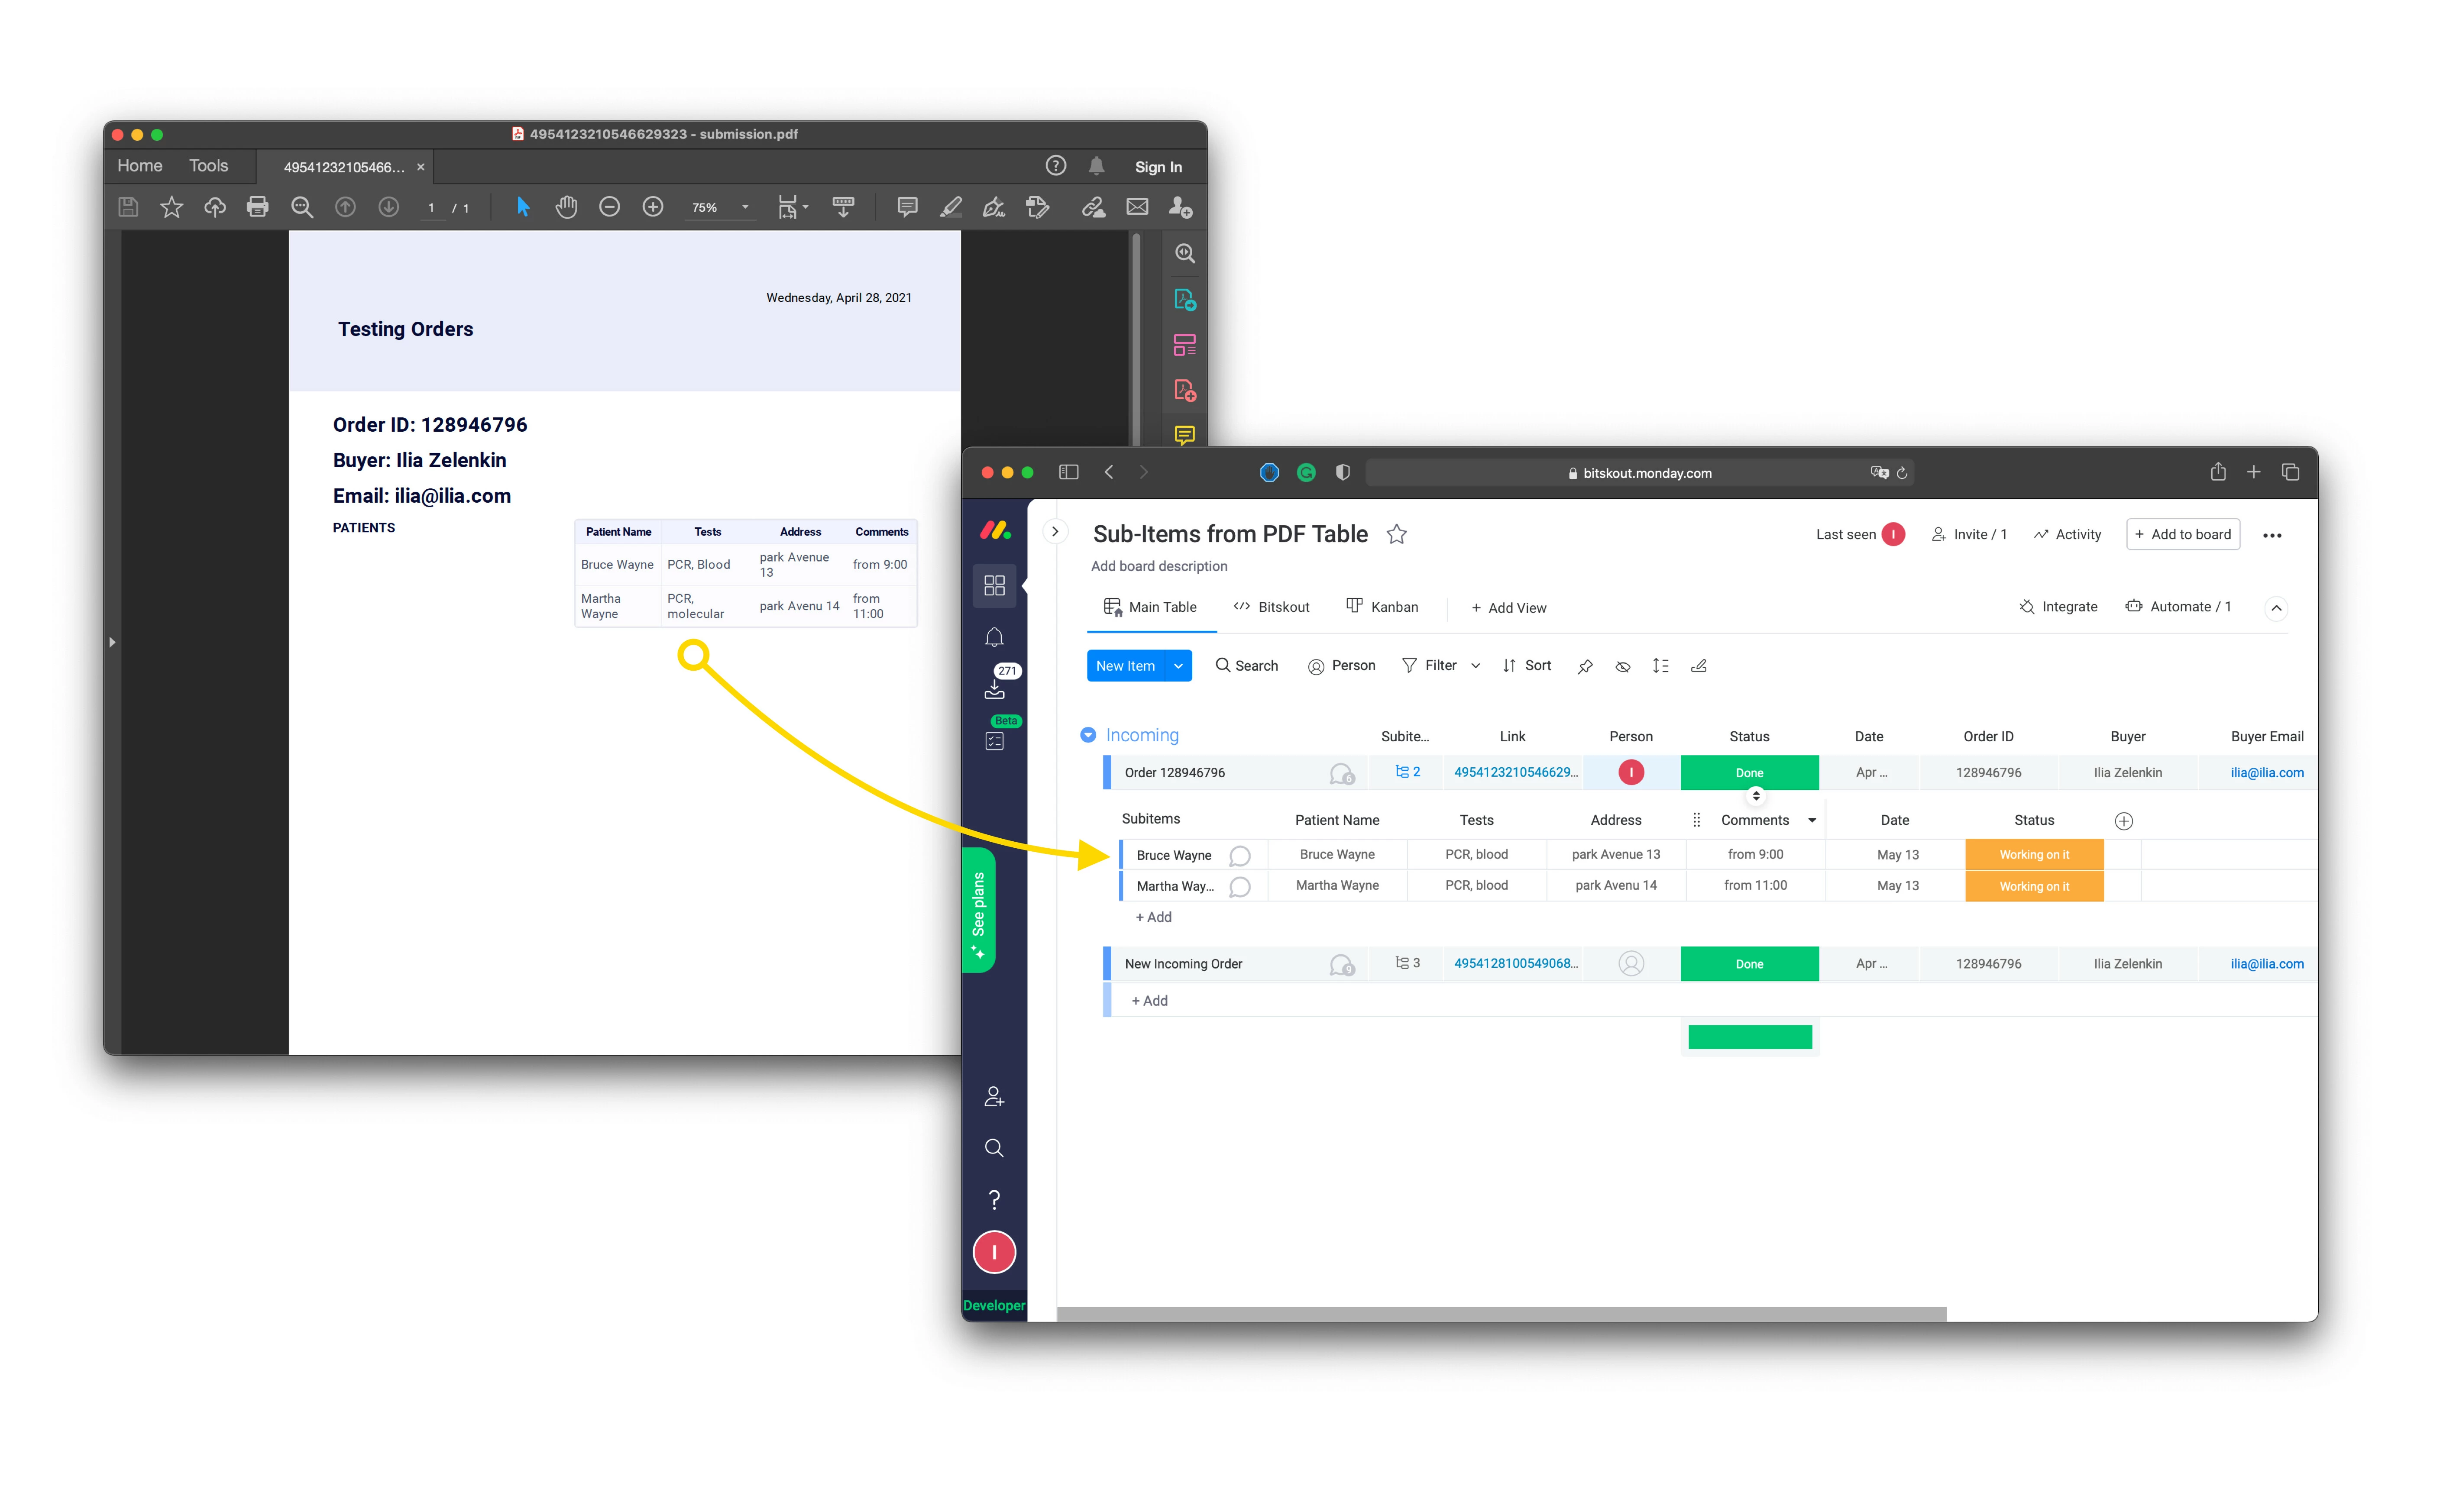The width and height of the screenshot is (2443, 1512).
Task: Click the monday.com logo
Action: pyautogui.click(x=995, y=531)
